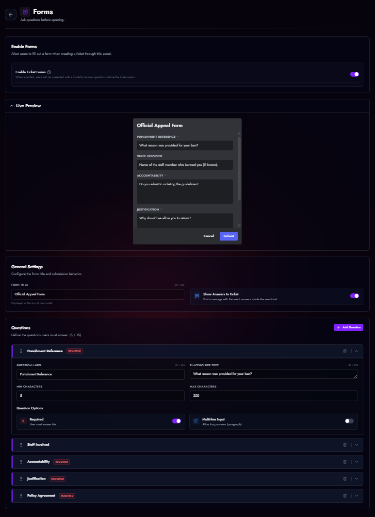Grab the drag handle of Punishment Reference
Image resolution: width=375 pixels, height=517 pixels.
[x=21, y=351]
